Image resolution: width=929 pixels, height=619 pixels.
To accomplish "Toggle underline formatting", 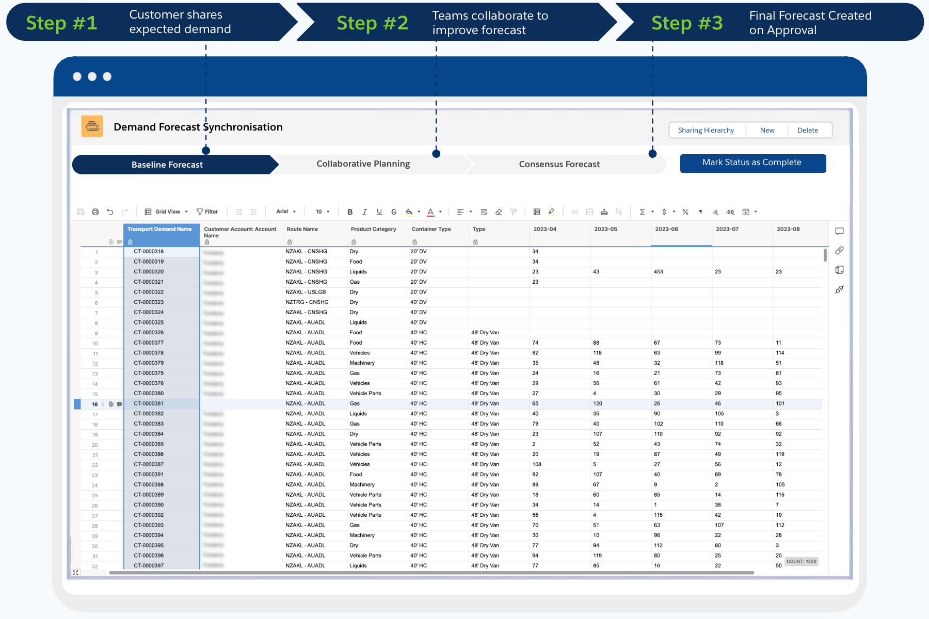I will tap(379, 212).
